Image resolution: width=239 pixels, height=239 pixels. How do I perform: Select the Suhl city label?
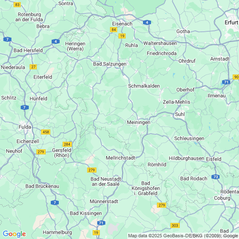coord(180,114)
